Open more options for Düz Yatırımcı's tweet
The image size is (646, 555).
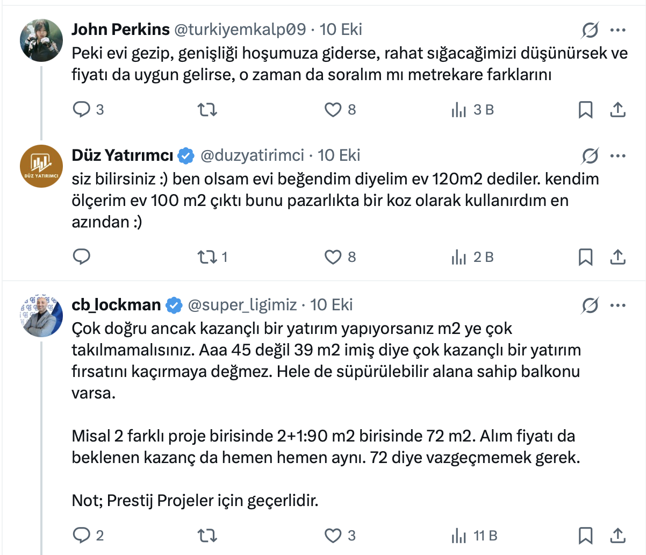[618, 156]
